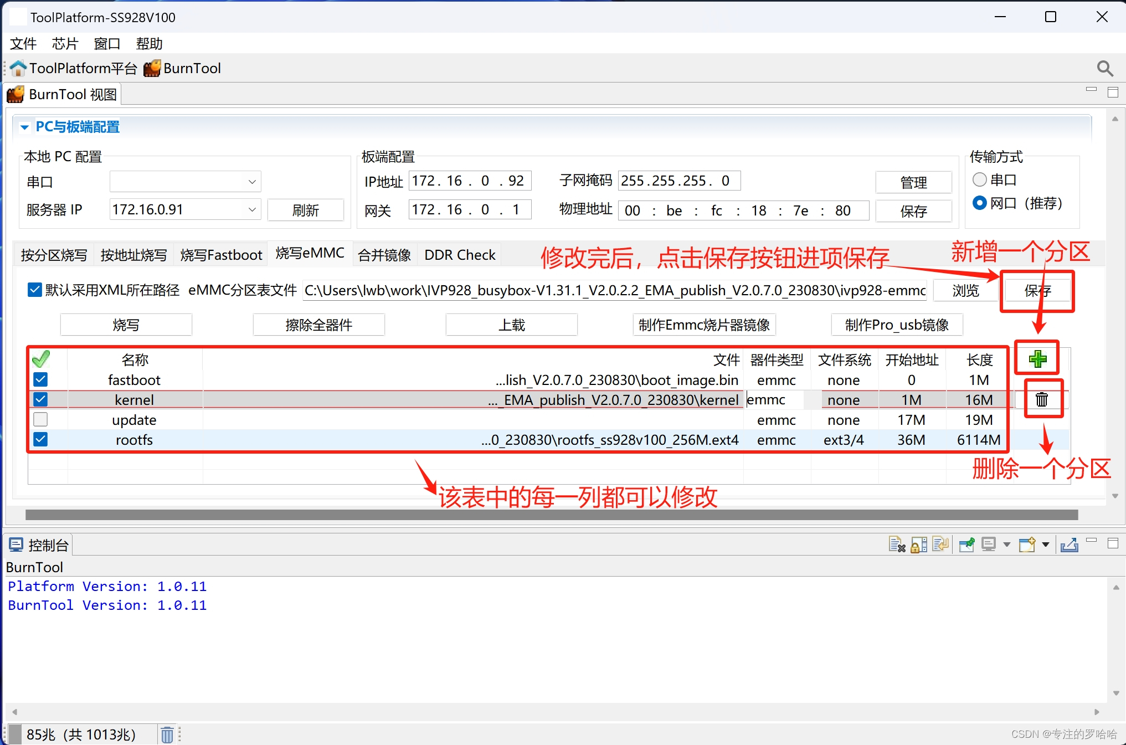Click the 控制台 console tab icon
The image size is (1126, 745).
tap(16, 545)
